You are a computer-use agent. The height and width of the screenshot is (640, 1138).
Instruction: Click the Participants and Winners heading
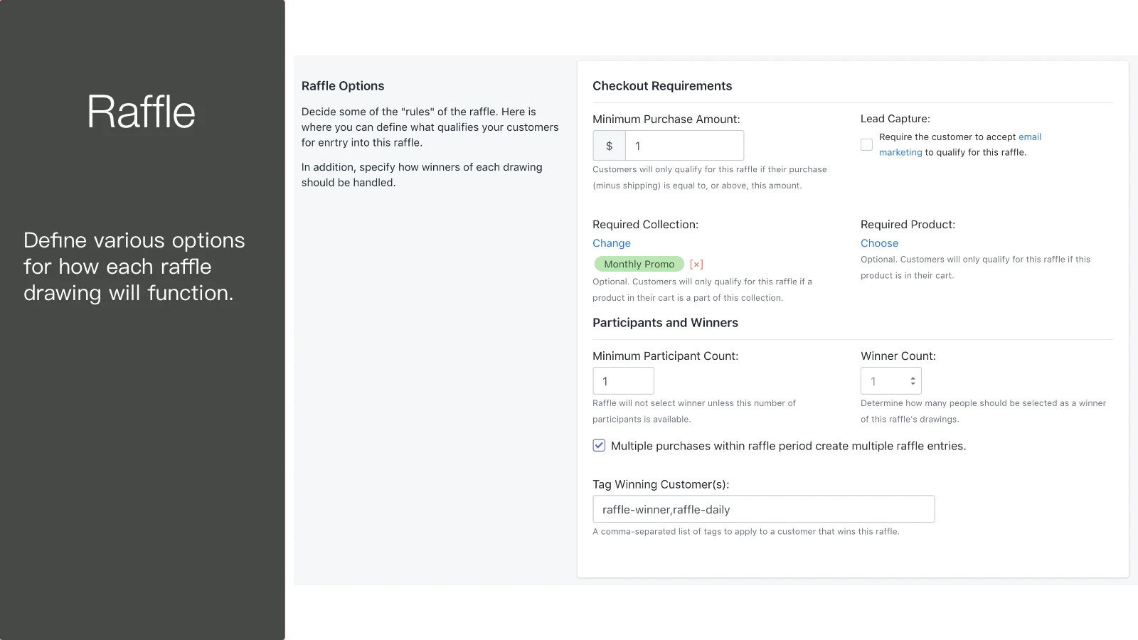pos(665,323)
